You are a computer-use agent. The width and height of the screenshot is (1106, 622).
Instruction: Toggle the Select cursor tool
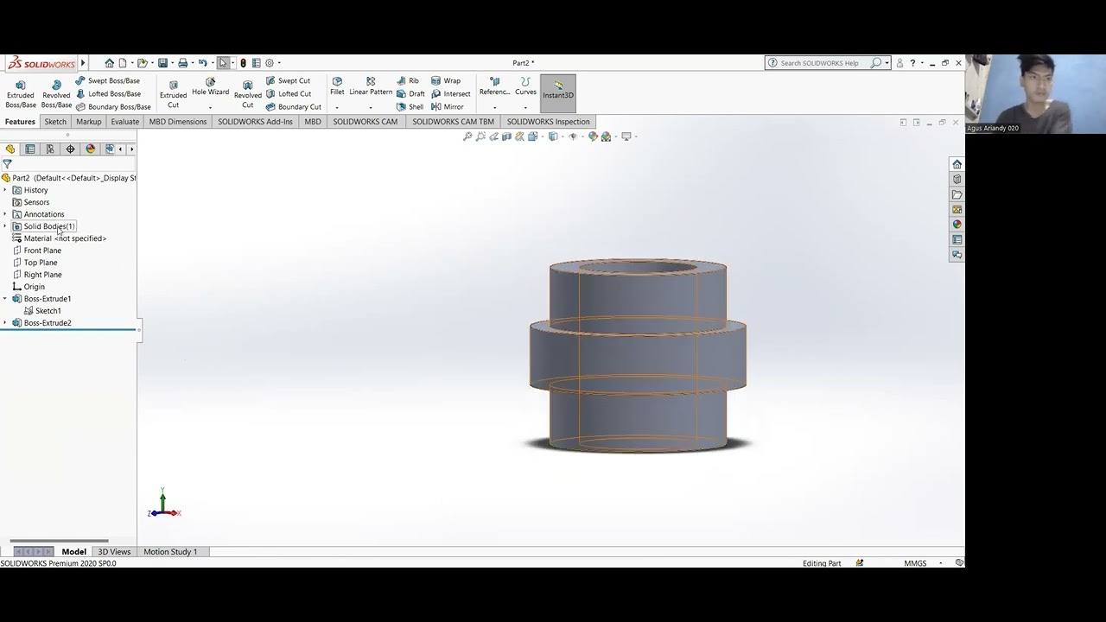click(224, 63)
